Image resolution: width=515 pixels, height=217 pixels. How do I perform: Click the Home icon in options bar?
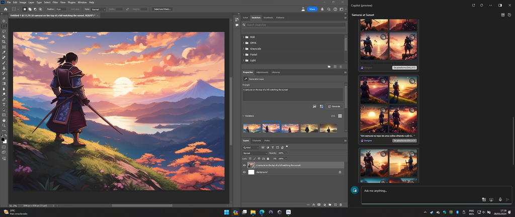click(x=5, y=9)
